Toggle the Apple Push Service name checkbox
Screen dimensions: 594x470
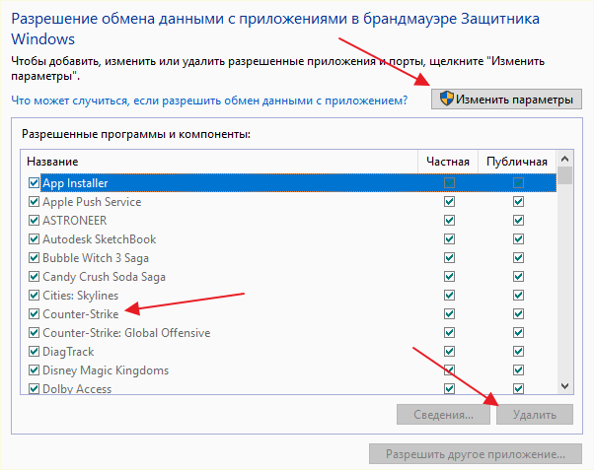coord(34,202)
